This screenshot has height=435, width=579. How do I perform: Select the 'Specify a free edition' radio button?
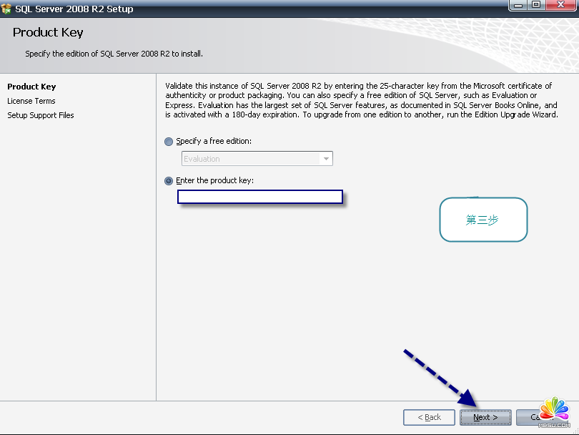coord(169,142)
